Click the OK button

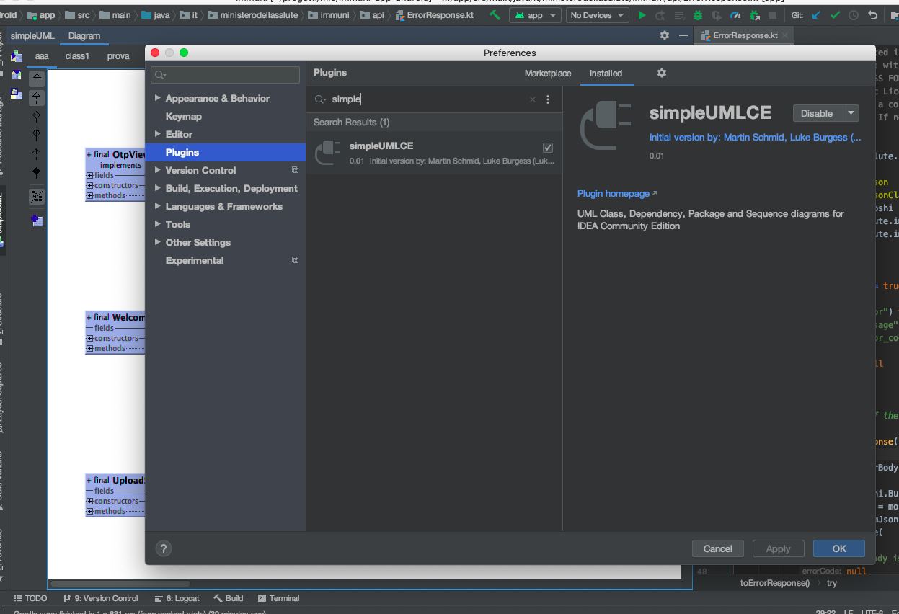pos(839,548)
